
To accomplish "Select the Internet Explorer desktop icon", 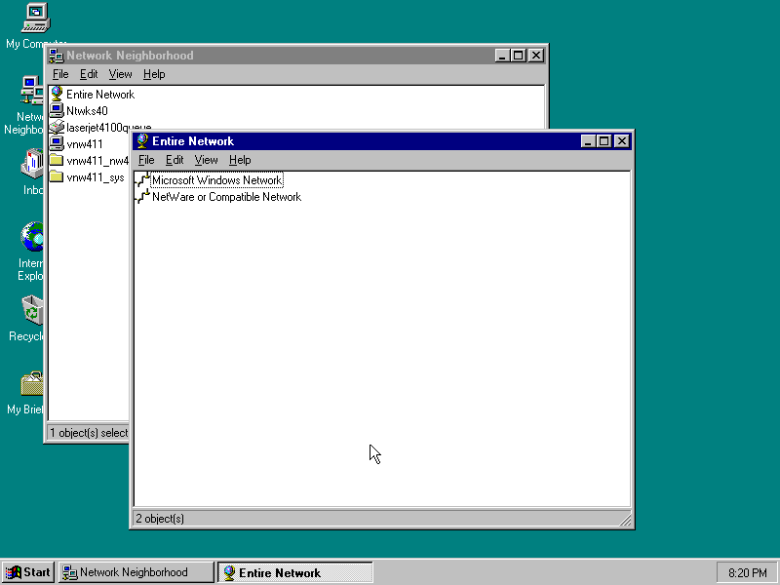I will pyautogui.click(x=32, y=237).
